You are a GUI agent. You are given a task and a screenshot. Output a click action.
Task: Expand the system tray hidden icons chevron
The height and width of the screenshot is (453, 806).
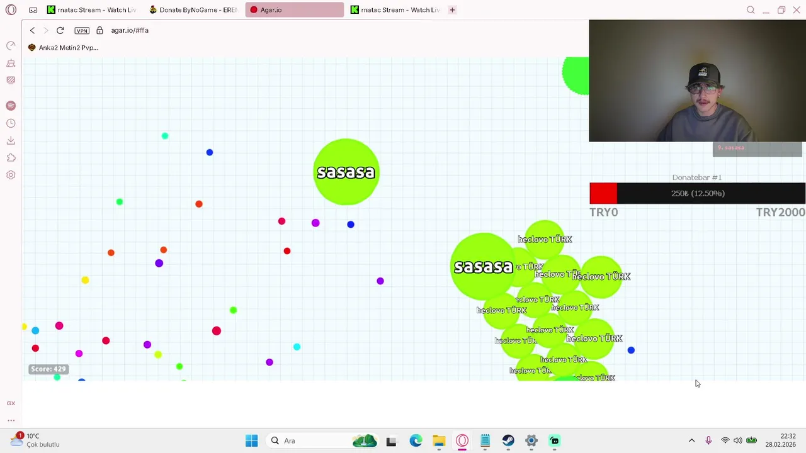point(691,440)
